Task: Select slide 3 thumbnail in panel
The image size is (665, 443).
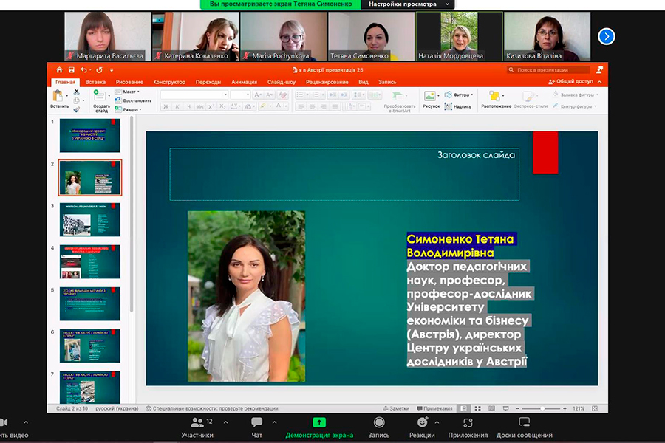Action: click(x=89, y=220)
